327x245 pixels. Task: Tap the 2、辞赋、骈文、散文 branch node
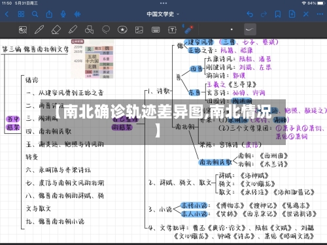coord(180,182)
